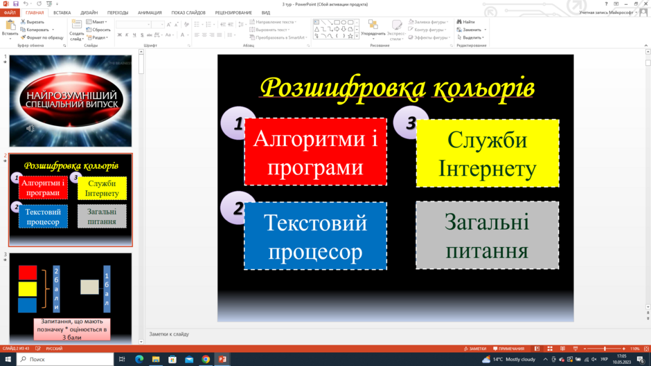Open the font name combo box
The width and height of the screenshot is (651, 366).
133,25
